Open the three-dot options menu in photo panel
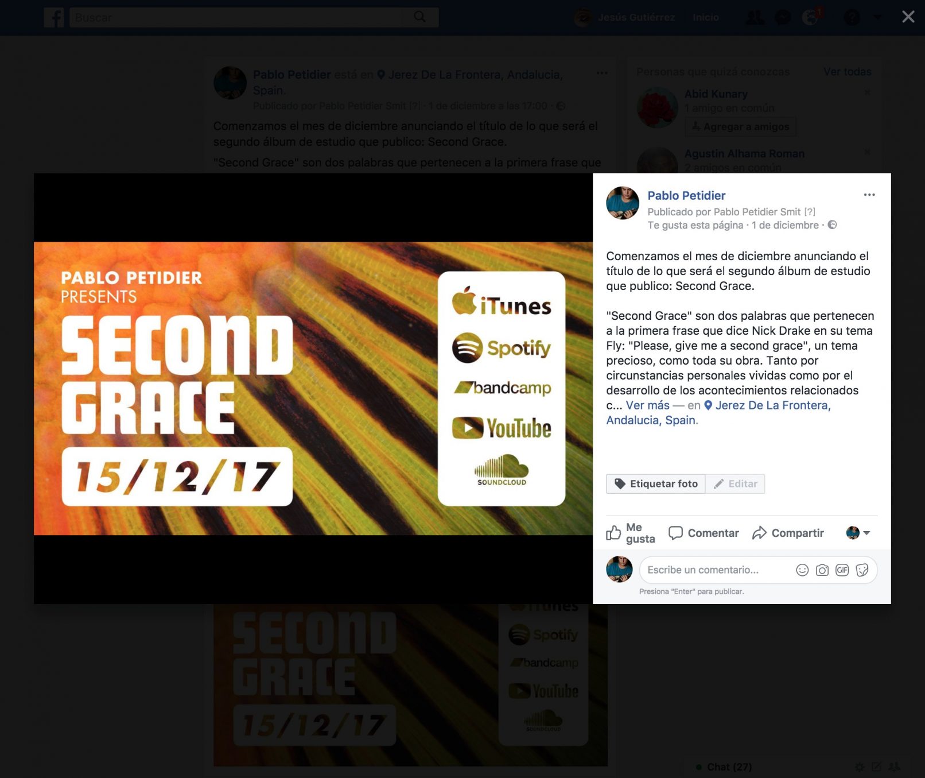The width and height of the screenshot is (925, 778). click(869, 195)
